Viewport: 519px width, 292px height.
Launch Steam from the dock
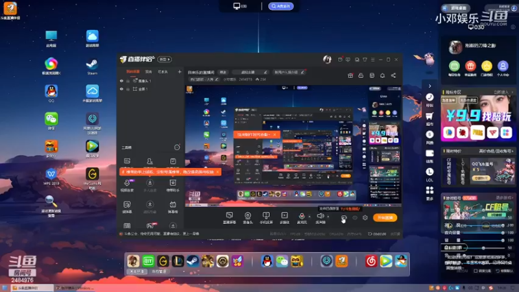pos(193,262)
